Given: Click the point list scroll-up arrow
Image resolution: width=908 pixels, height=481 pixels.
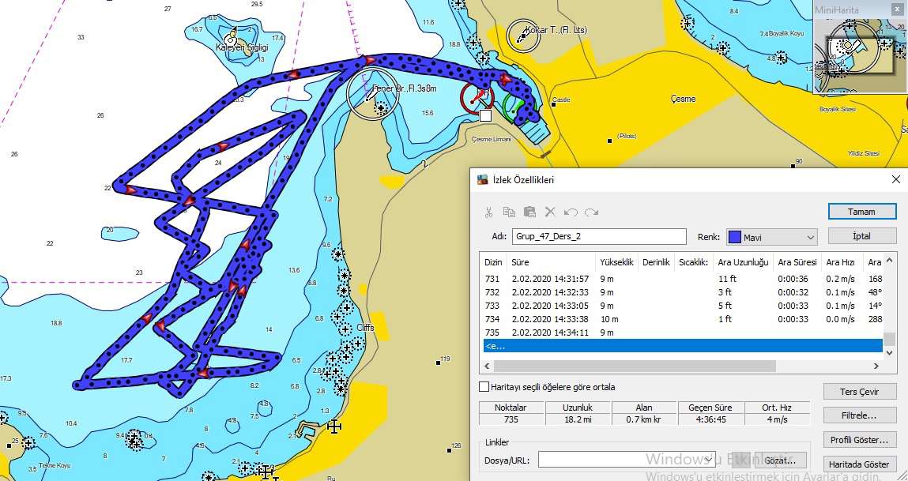Looking at the screenshot, I should tap(890, 260).
